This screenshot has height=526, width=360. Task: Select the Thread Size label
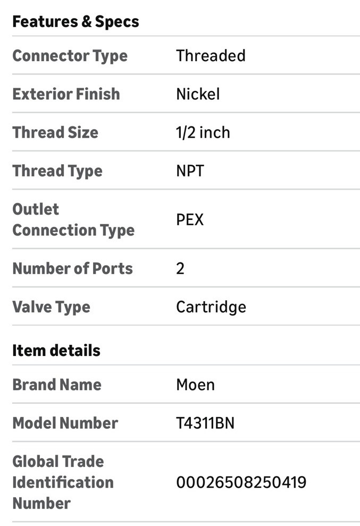point(55,132)
